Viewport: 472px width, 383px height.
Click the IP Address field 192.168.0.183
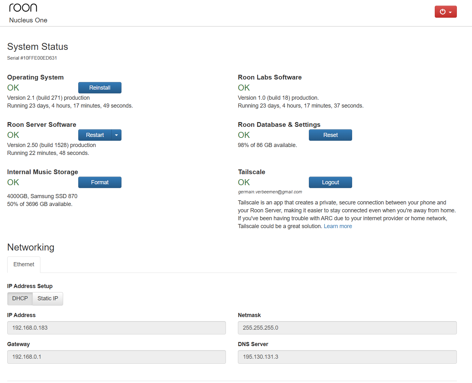(x=116, y=328)
